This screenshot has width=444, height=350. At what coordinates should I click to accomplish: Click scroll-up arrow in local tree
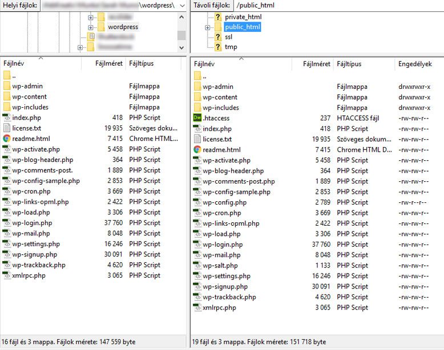181,17
